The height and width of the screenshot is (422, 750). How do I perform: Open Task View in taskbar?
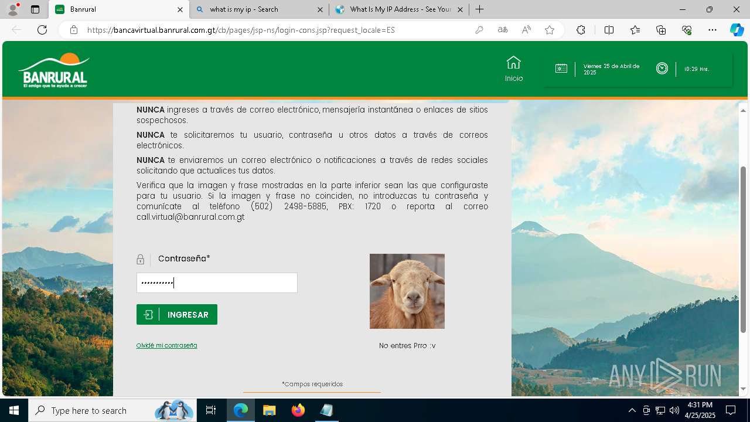pos(211,410)
